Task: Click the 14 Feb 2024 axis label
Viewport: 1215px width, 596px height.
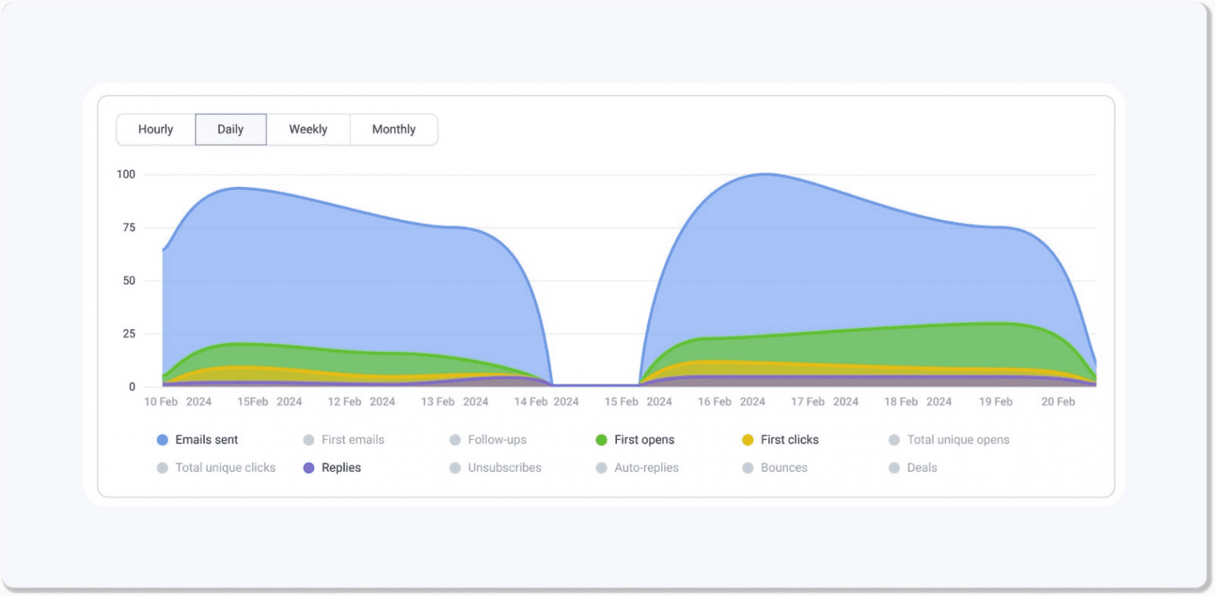Action: pyautogui.click(x=547, y=402)
